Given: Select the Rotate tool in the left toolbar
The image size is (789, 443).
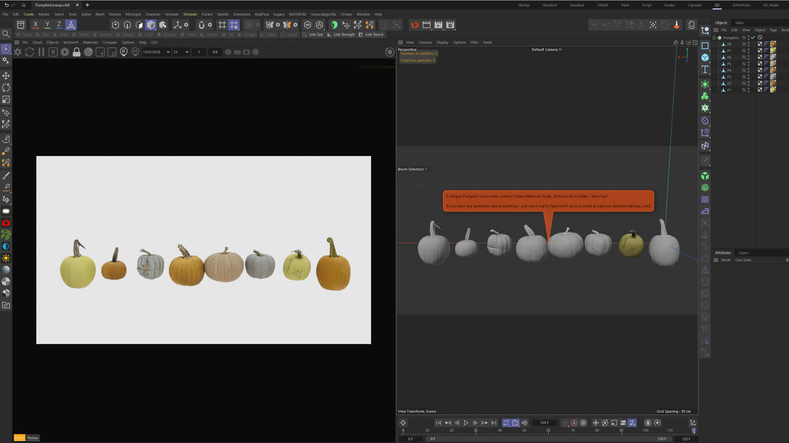Looking at the screenshot, I should (x=6, y=87).
